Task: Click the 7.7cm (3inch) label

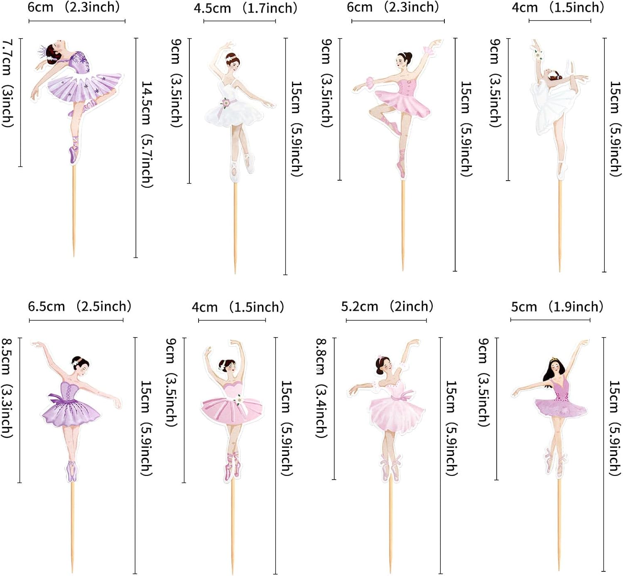Action: 7,83
